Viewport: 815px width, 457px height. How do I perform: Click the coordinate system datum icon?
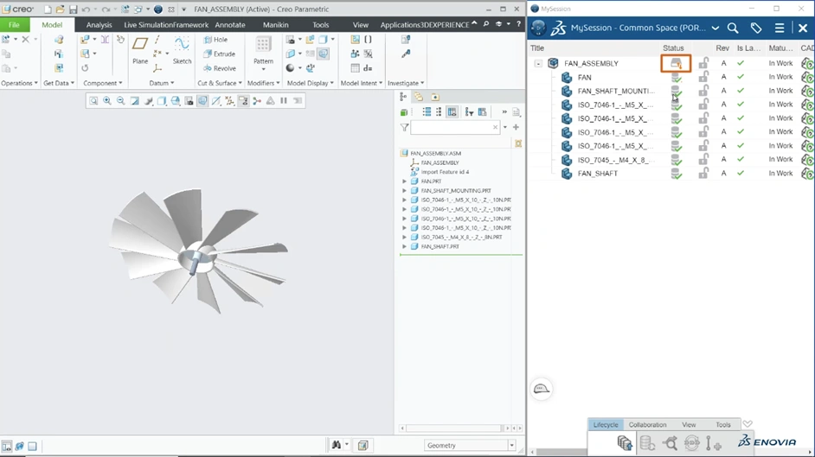(x=157, y=68)
